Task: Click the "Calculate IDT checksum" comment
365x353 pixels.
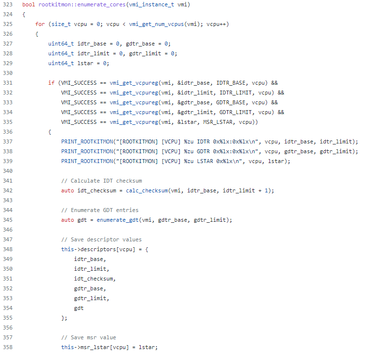Action: (x=99, y=181)
